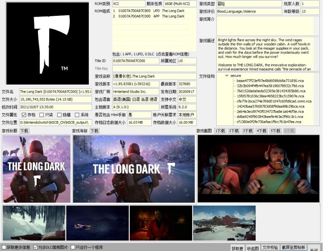323x251 pixels.
Task: Click the 主钥版本 A (9.1.0-) field
Action: coord(136,107)
